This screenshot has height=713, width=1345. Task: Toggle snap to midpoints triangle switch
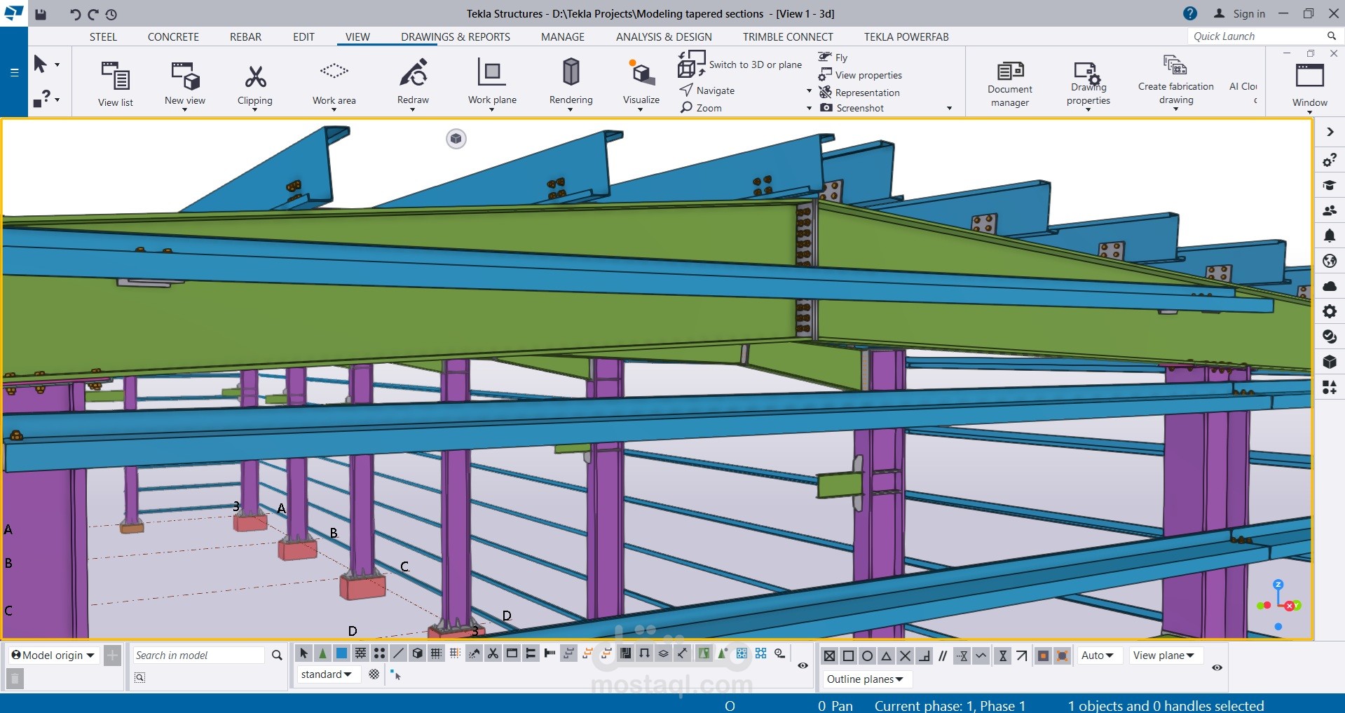pyautogui.click(x=886, y=656)
